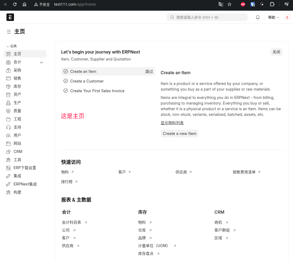
Task: Check the Create a Customer step circle
Action: click(66, 81)
